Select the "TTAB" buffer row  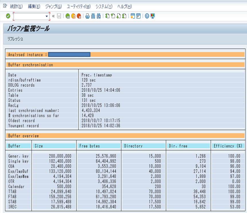(125, 192)
